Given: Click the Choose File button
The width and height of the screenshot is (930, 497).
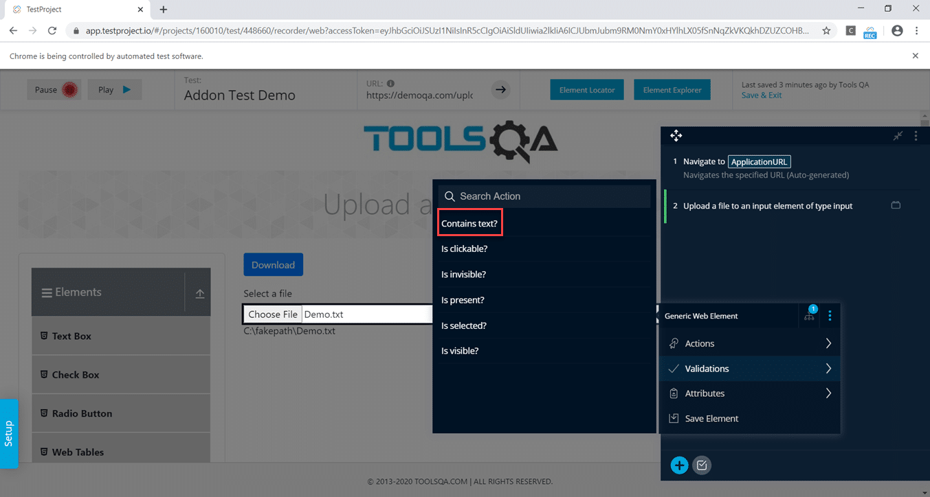Looking at the screenshot, I should pyautogui.click(x=273, y=314).
